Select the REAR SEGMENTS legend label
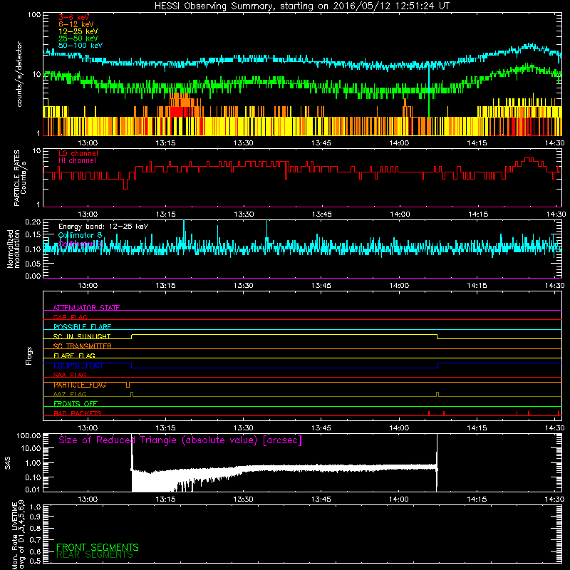The image size is (570, 570). pyautogui.click(x=95, y=555)
